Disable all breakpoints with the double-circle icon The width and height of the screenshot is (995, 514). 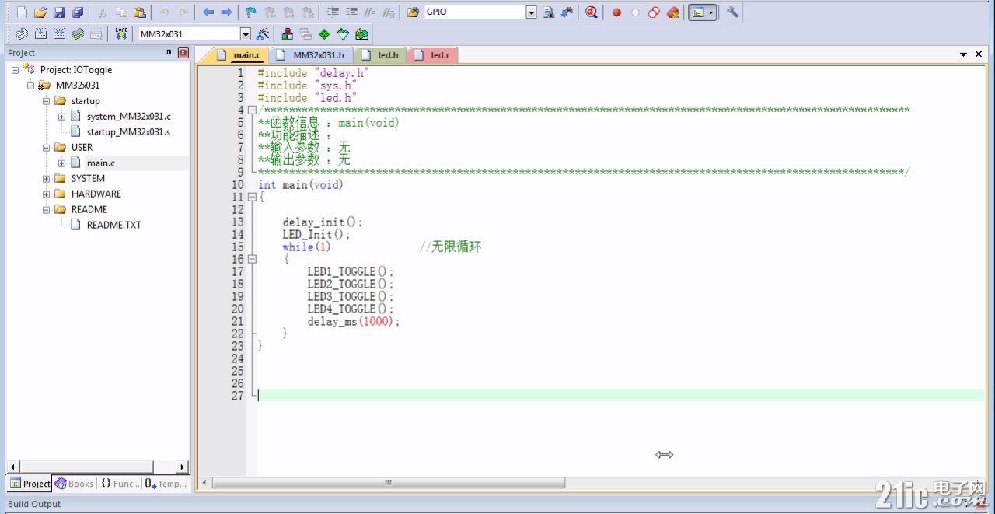click(654, 12)
